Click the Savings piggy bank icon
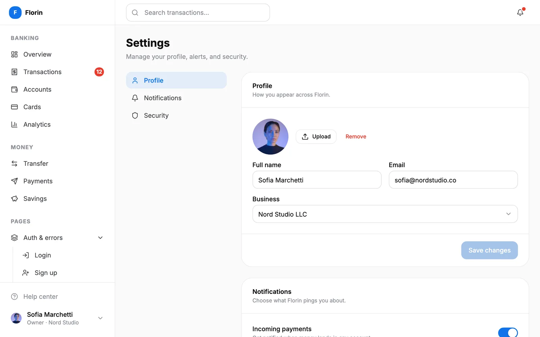Screen dimensions: 540x337 click(x=14, y=198)
